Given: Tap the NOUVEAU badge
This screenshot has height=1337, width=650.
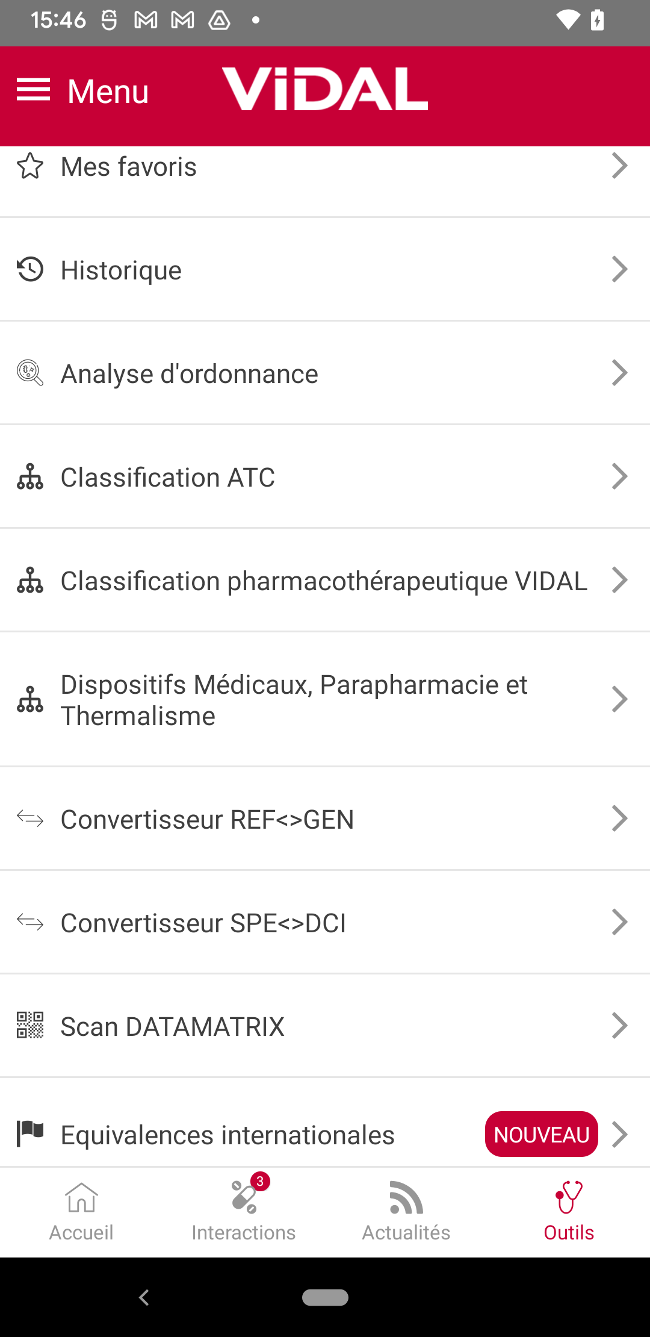Looking at the screenshot, I should click(x=542, y=1134).
